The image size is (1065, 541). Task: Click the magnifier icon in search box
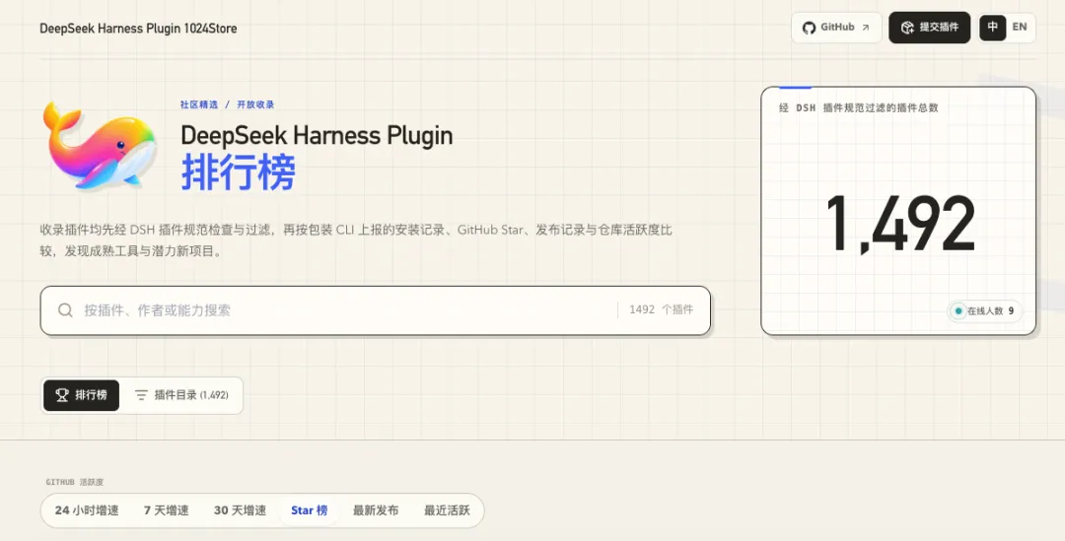tap(65, 310)
